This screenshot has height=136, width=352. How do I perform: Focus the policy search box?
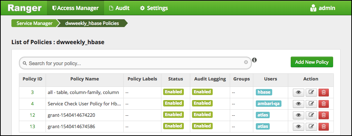(135, 63)
